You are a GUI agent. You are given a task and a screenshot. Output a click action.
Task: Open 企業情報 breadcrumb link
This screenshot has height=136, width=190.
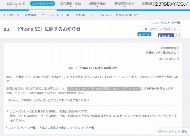pos(30,15)
